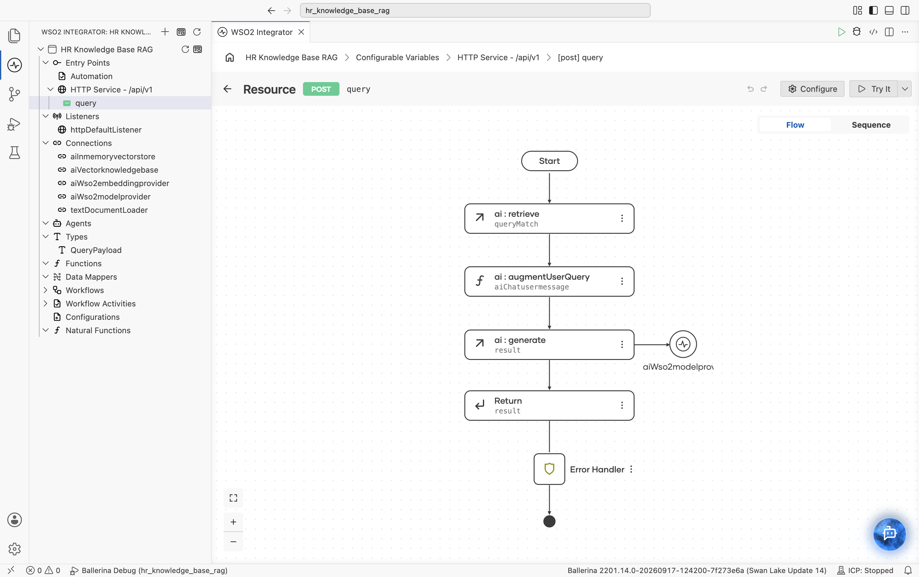This screenshot has height=577, width=919.
Task: Open the Run and Debug activity icon
Action: click(14, 124)
